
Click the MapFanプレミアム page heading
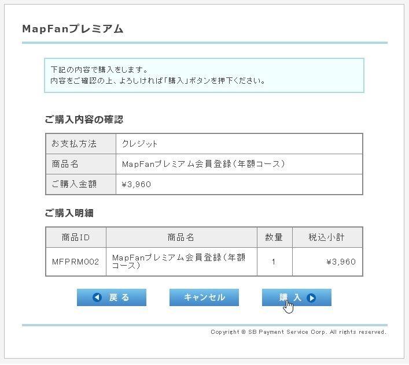pos(72,29)
